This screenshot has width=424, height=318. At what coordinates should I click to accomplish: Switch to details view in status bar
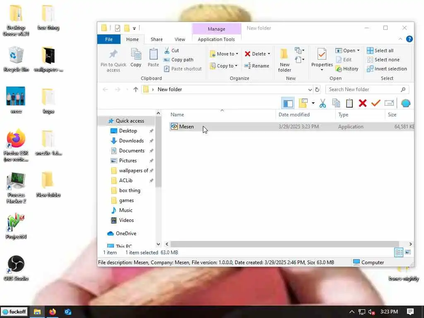click(399, 252)
